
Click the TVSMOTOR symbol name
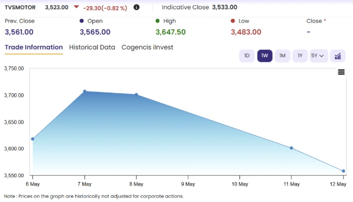(20, 7)
